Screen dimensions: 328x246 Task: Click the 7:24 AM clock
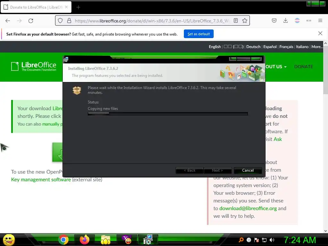tap(300, 240)
